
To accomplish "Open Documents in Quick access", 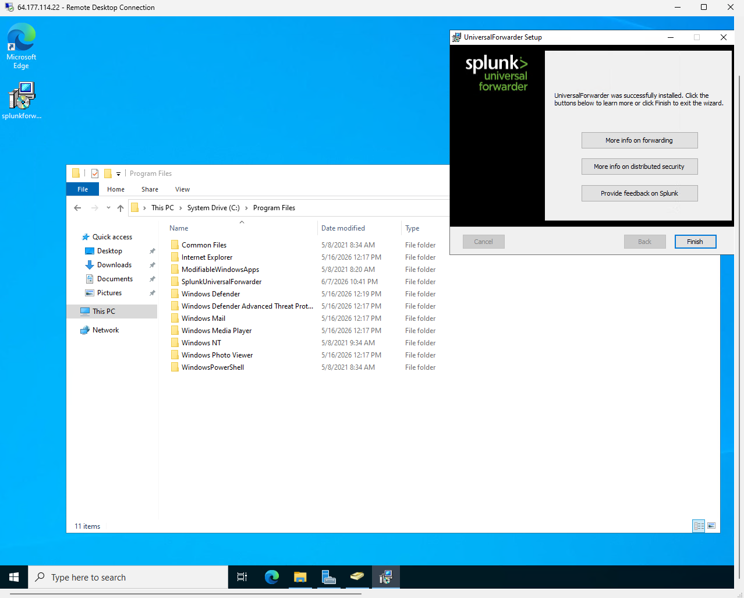I will coord(115,279).
